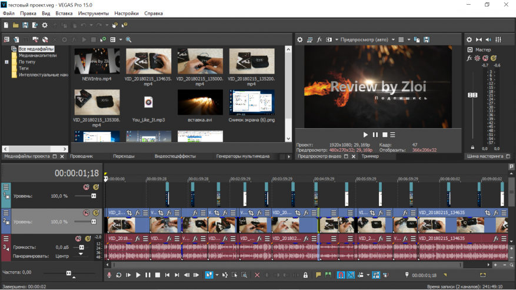Viewport: 516px width, 290px height.
Task: Select Медианакопители in media tree
Action: [38, 55]
